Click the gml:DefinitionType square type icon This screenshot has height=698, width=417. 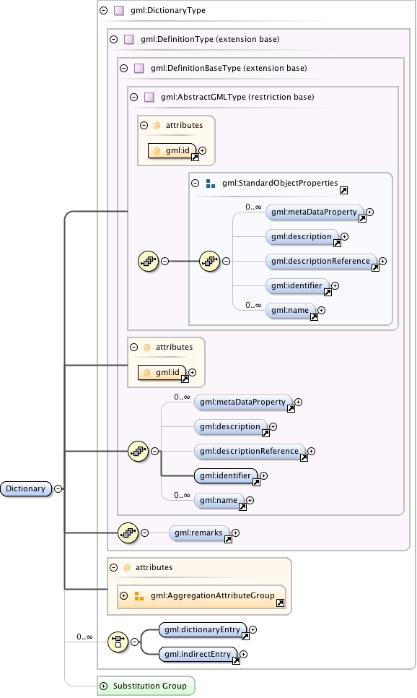click(x=129, y=39)
